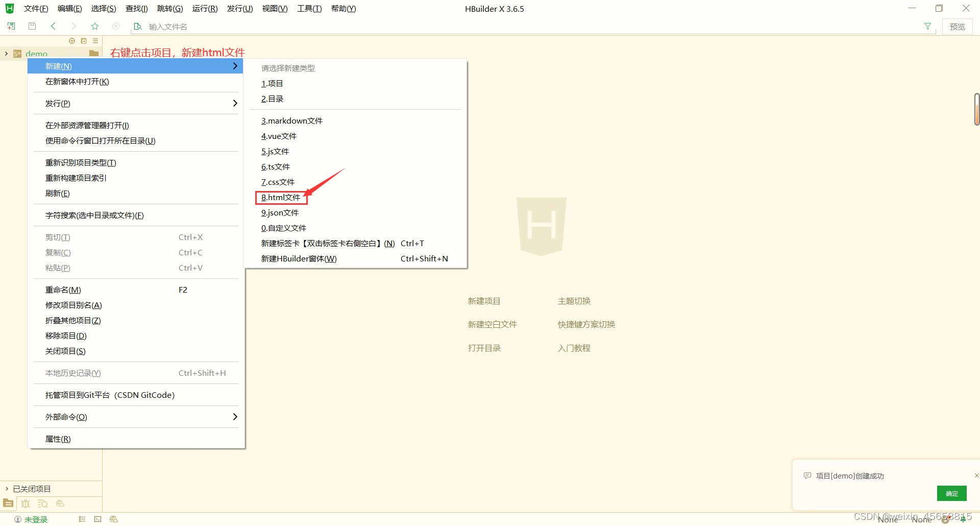Go forward with the right arrow icon
This screenshot has height=526, width=980.
point(74,26)
